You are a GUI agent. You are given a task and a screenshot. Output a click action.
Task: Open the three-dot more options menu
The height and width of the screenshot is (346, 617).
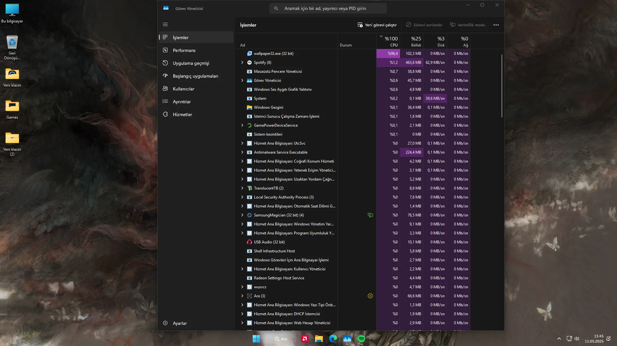[x=496, y=25]
